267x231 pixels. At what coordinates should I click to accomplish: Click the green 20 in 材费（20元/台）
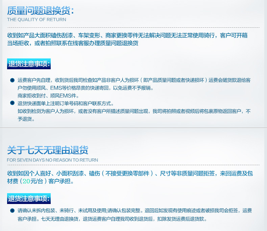click(x=26, y=181)
